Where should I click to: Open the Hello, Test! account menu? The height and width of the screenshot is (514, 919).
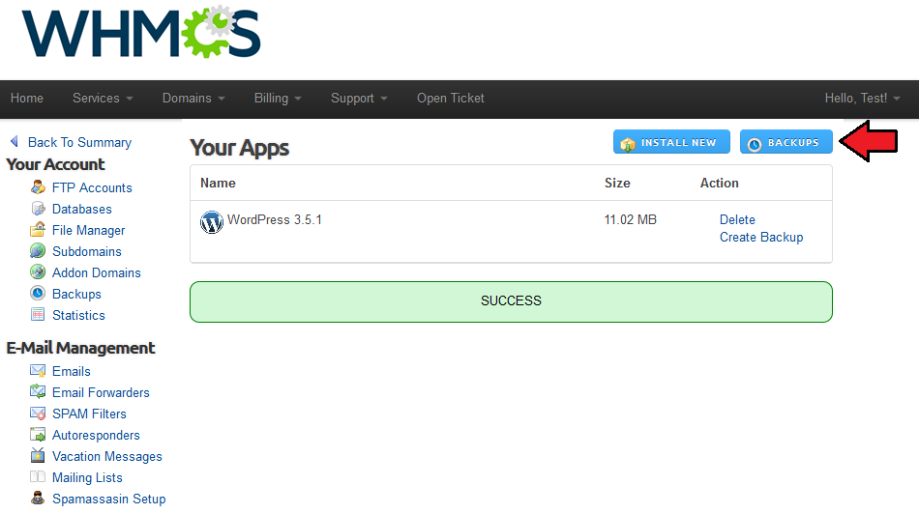862,99
